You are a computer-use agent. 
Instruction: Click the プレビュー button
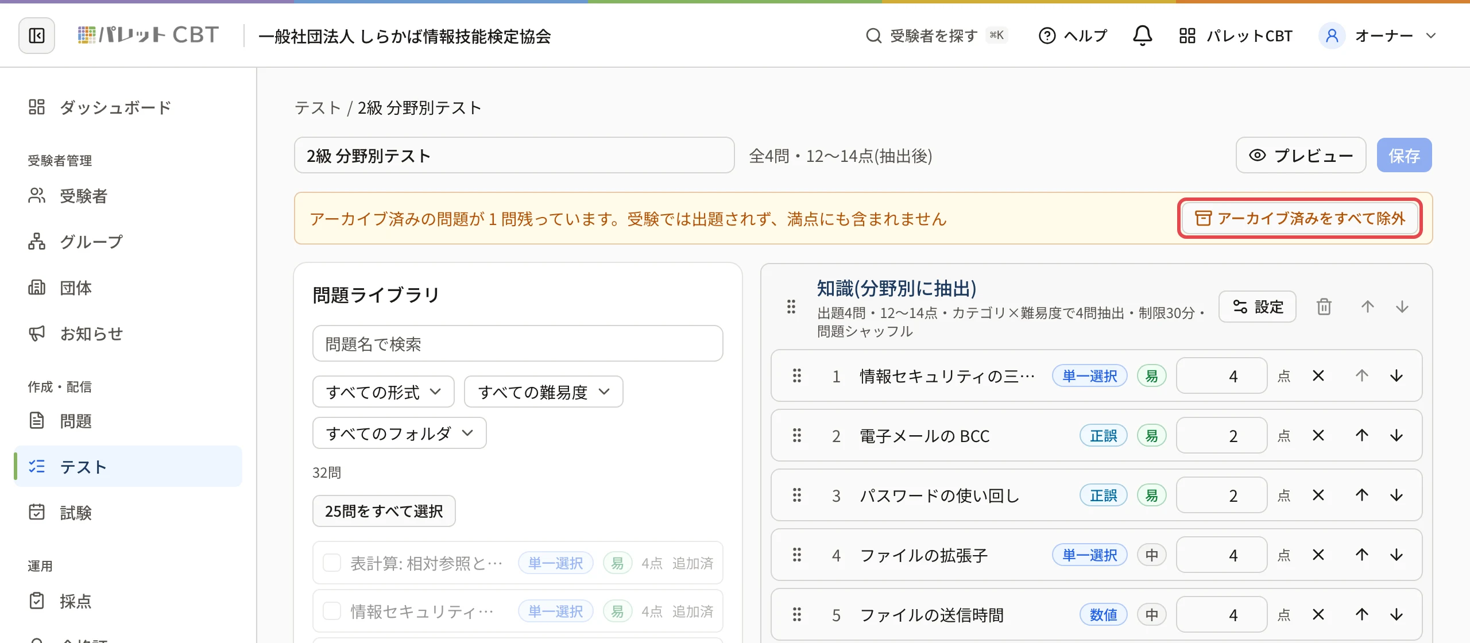tap(1301, 156)
